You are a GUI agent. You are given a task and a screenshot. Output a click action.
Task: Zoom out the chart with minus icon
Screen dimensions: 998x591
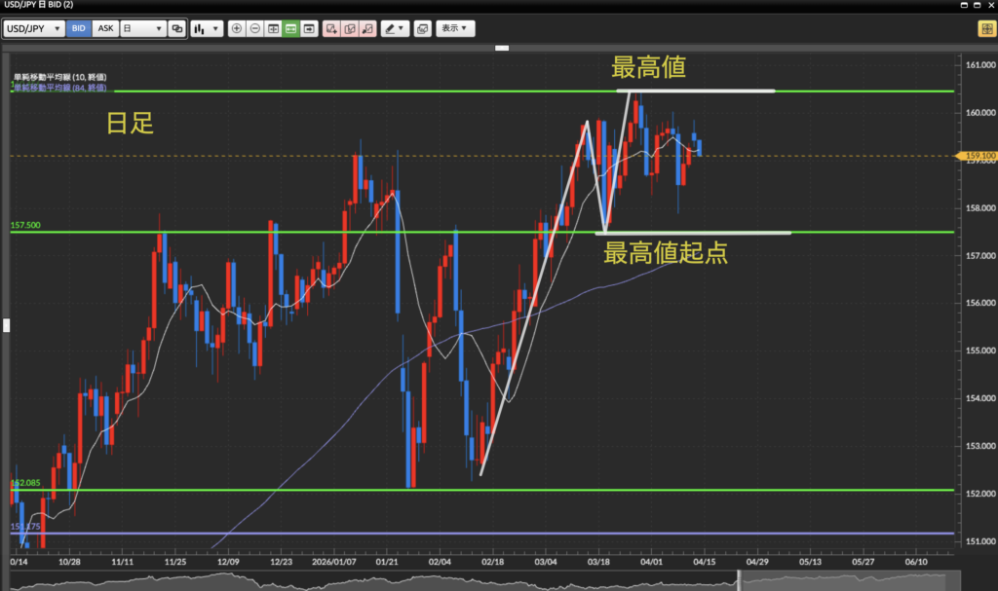click(255, 28)
